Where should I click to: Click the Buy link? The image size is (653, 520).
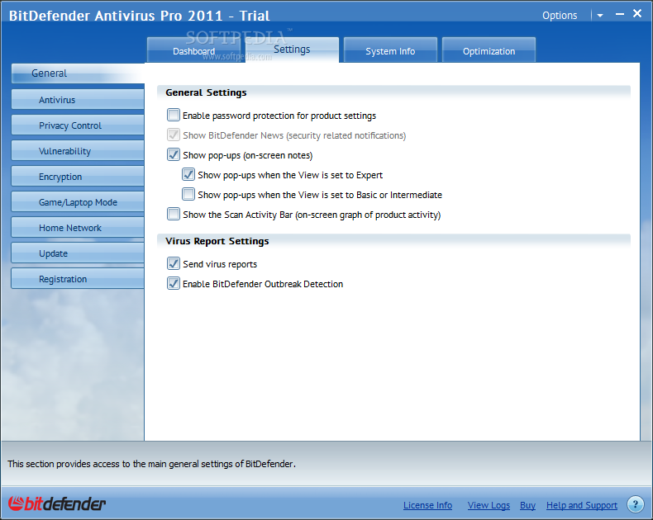coord(527,505)
